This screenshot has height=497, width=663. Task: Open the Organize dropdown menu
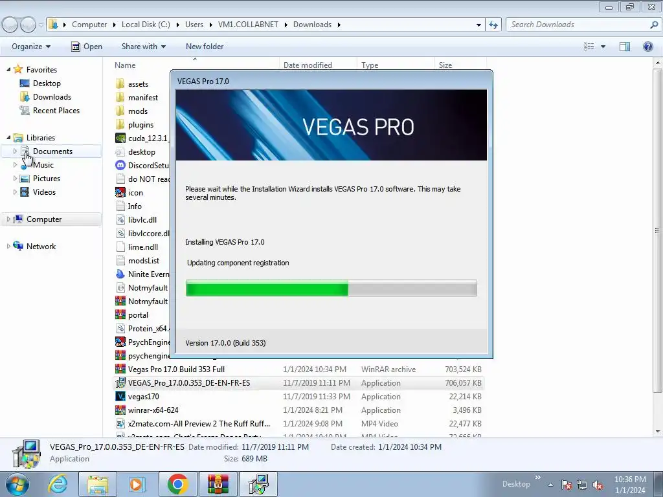click(x=31, y=47)
